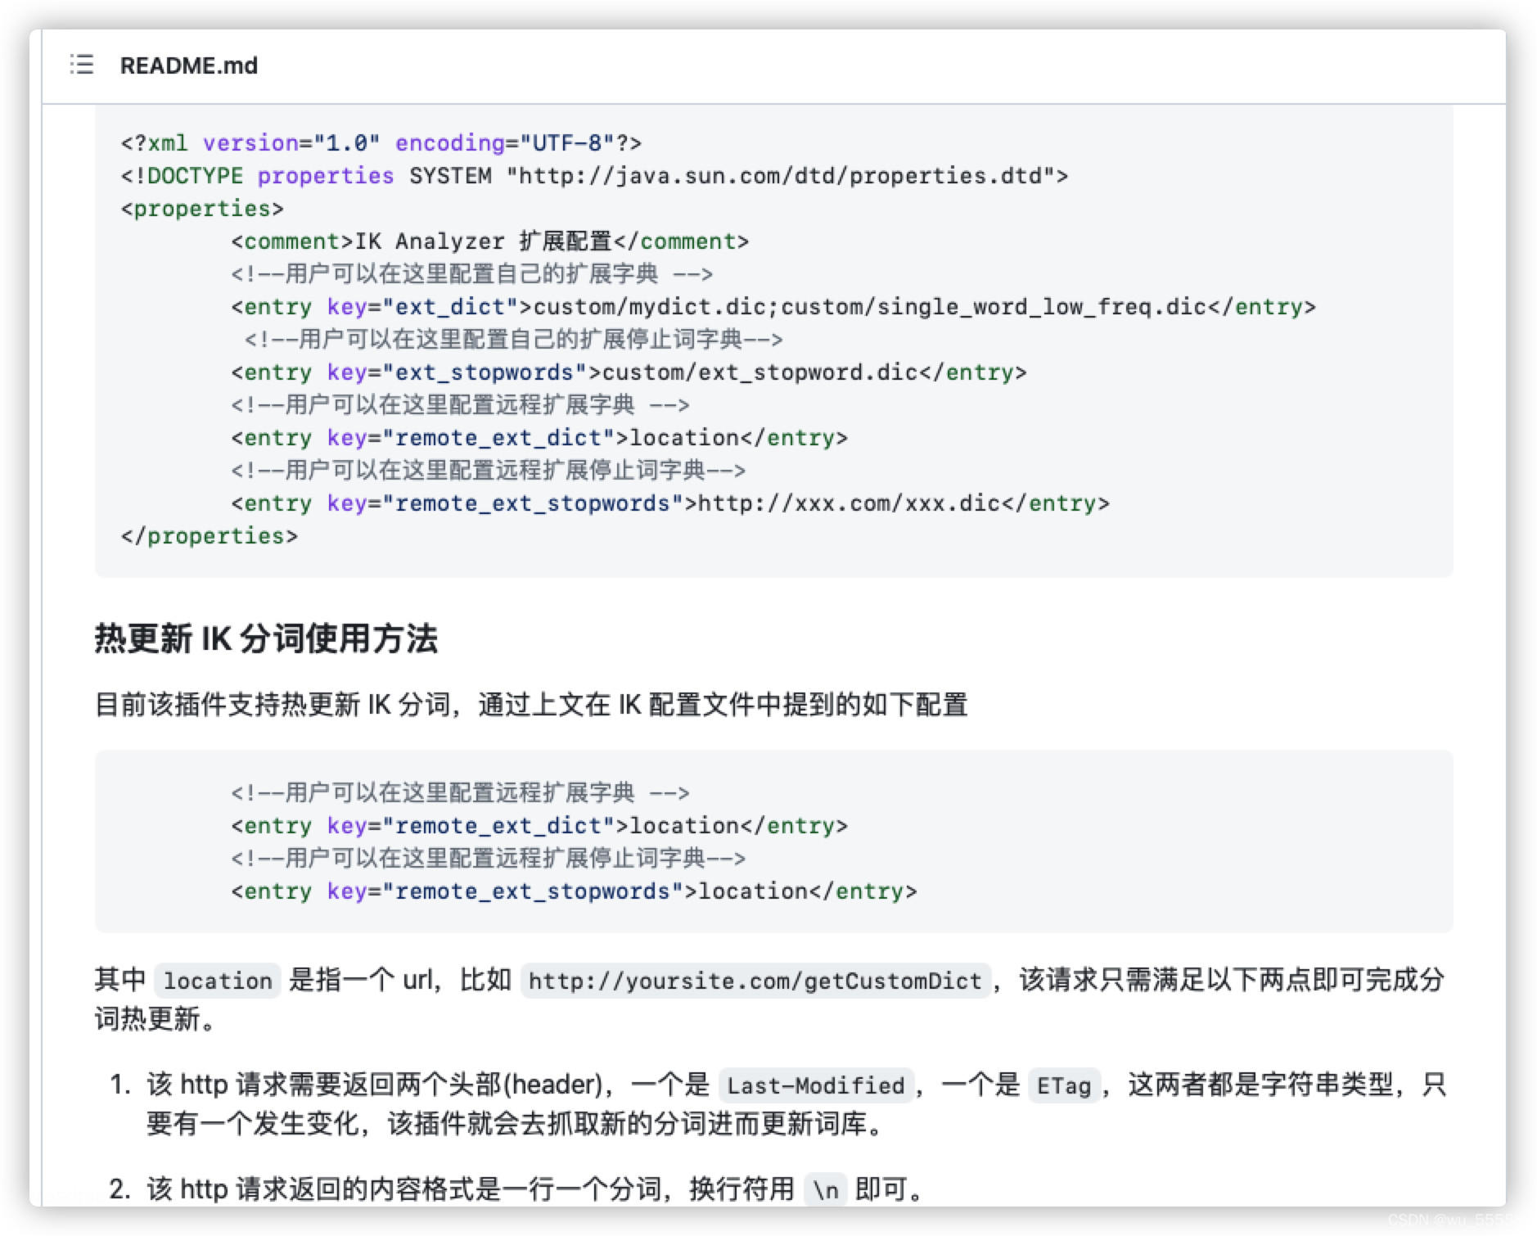The height and width of the screenshot is (1236, 1537).
Task: Click the ext_stopwords entry line
Action: click(x=629, y=372)
